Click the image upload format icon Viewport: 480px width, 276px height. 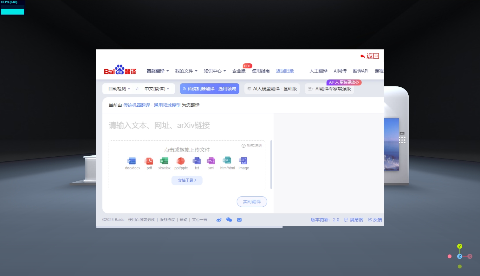pyautogui.click(x=243, y=161)
